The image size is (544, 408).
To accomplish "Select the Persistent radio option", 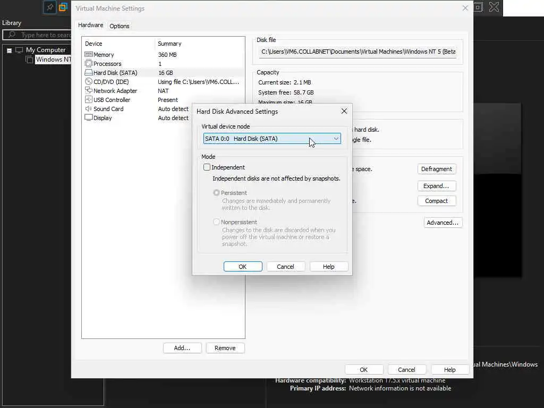I will [x=216, y=192].
